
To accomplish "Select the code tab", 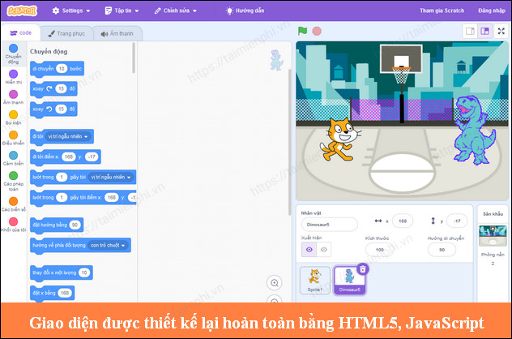I will pos(21,33).
